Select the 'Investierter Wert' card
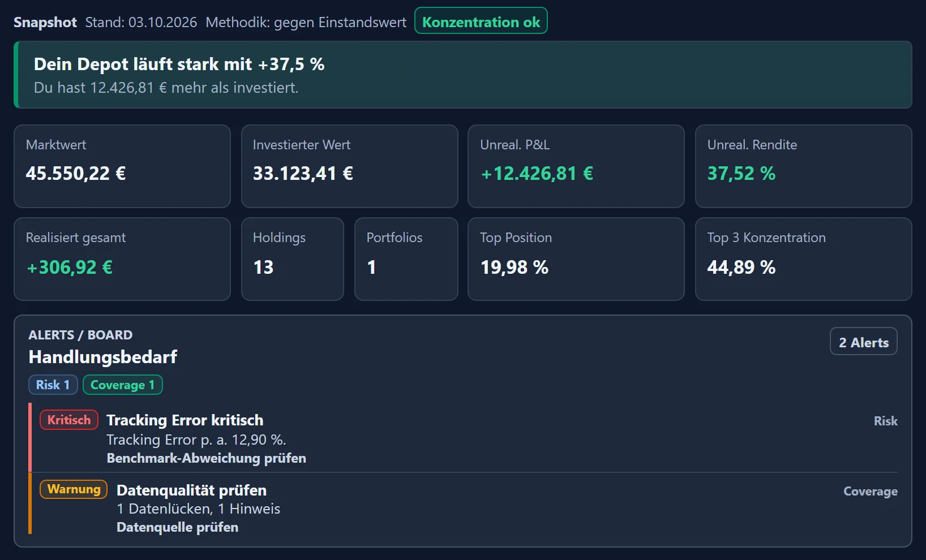This screenshot has width=926, height=560. [350, 166]
